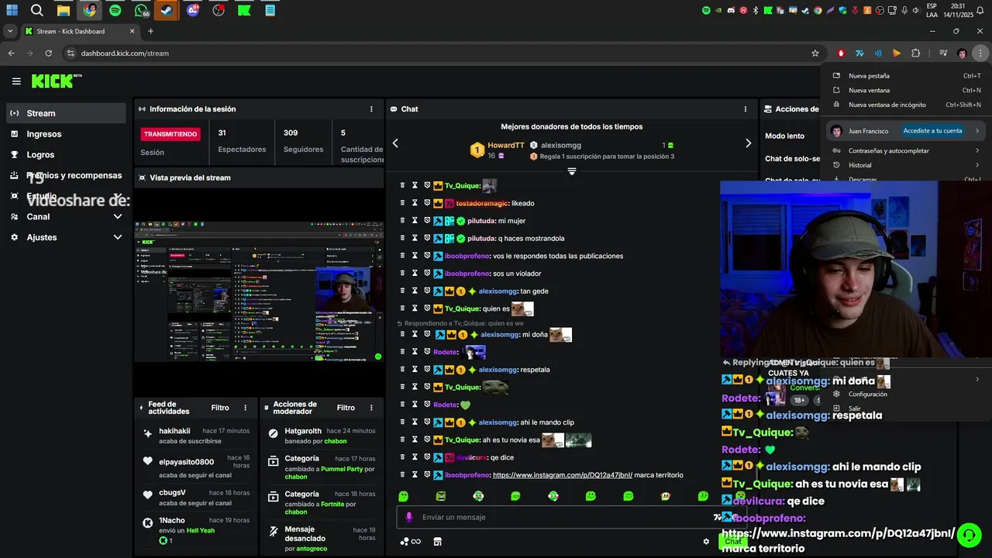Open Historial in Chrome menu
The width and height of the screenshot is (992, 558).
[x=905, y=165]
